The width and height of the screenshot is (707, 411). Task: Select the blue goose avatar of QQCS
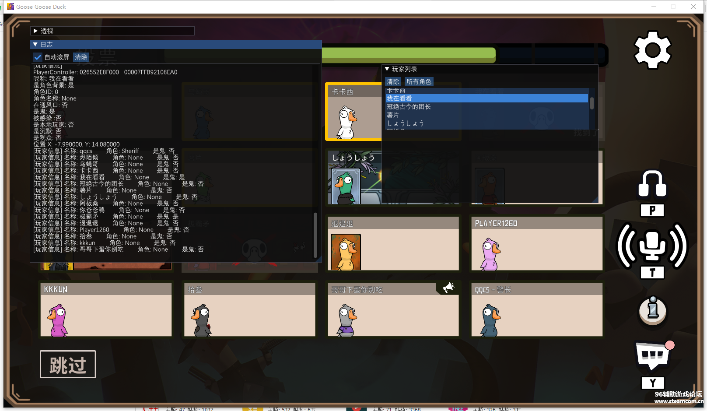(490, 320)
